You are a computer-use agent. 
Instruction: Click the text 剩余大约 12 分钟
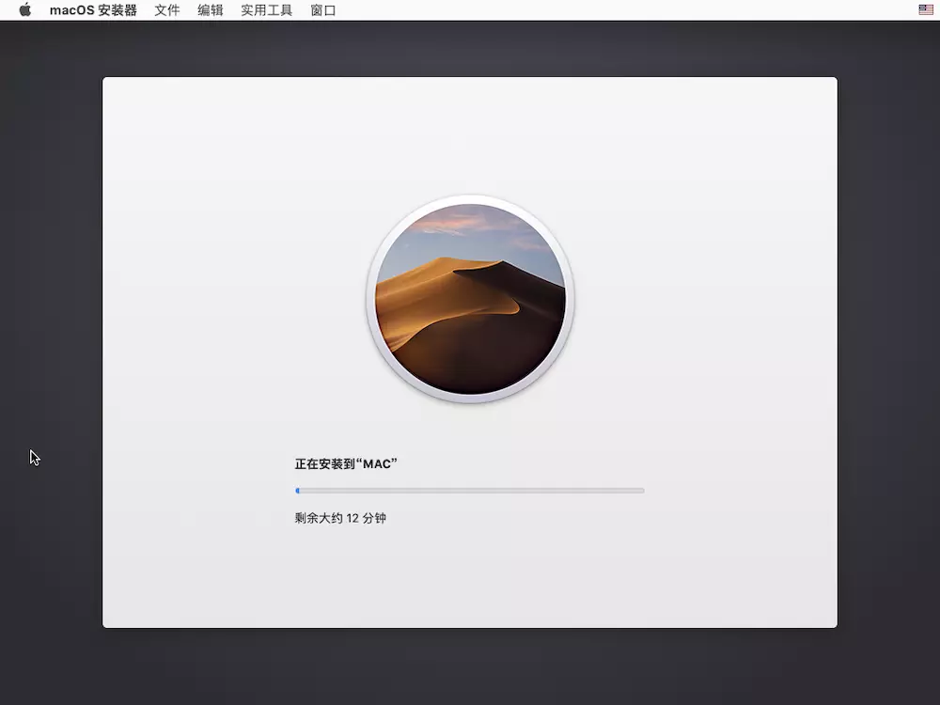(340, 518)
